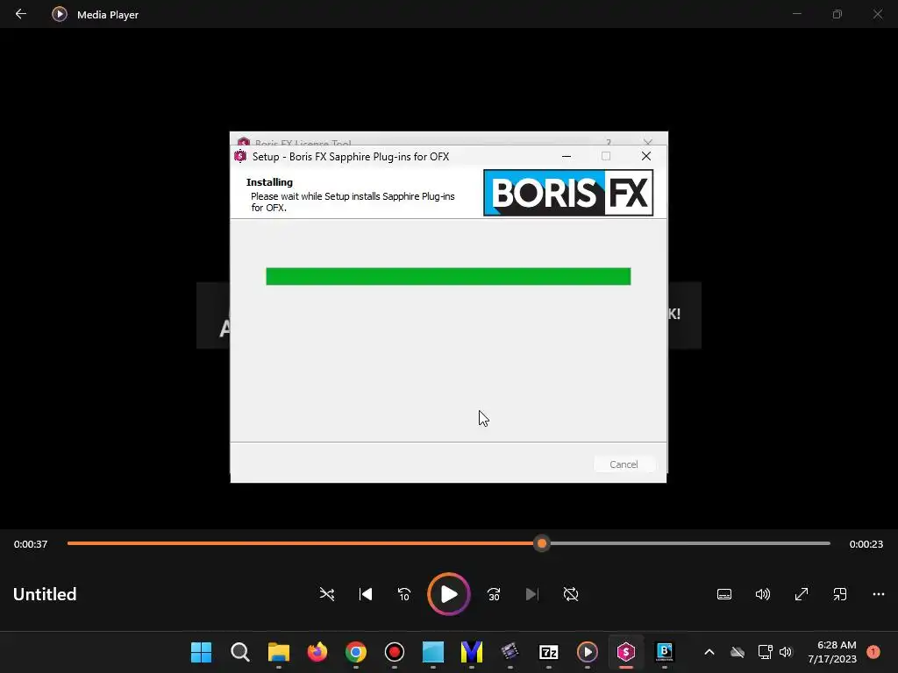Click the License Tool help question mark
This screenshot has height=673, width=898.
click(x=609, y=142)
